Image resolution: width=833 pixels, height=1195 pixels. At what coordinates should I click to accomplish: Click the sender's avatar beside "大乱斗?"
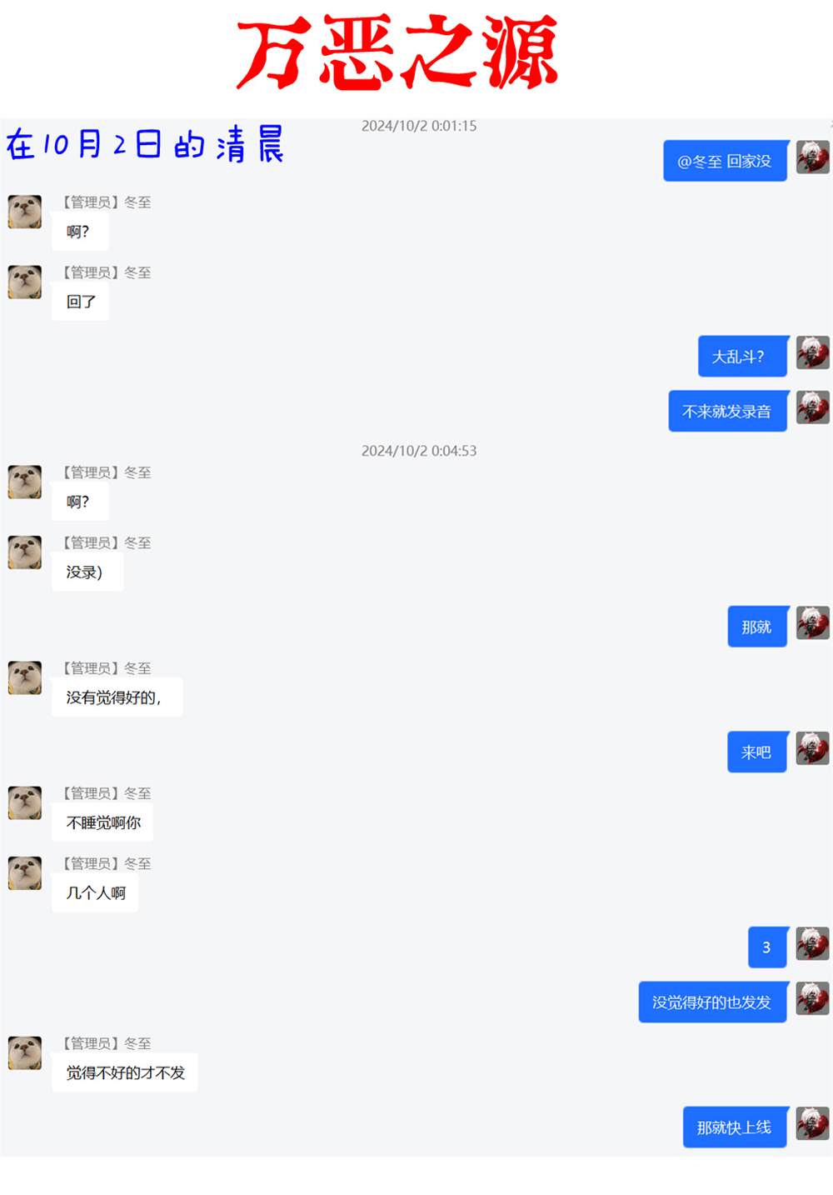pos(812,352)
